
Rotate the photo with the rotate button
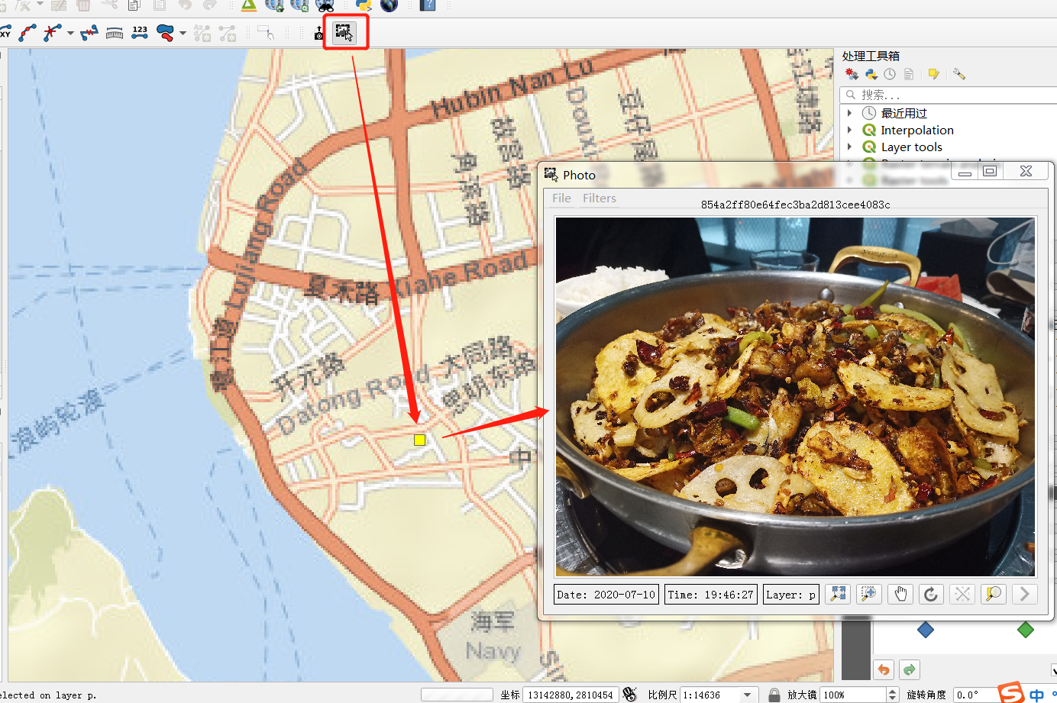(x=931, y=594)
